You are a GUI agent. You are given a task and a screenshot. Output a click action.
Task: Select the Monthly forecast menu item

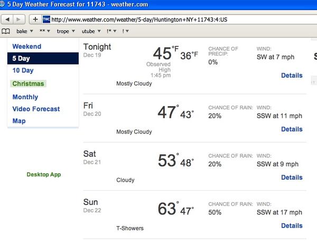click(x=25, y=97)
